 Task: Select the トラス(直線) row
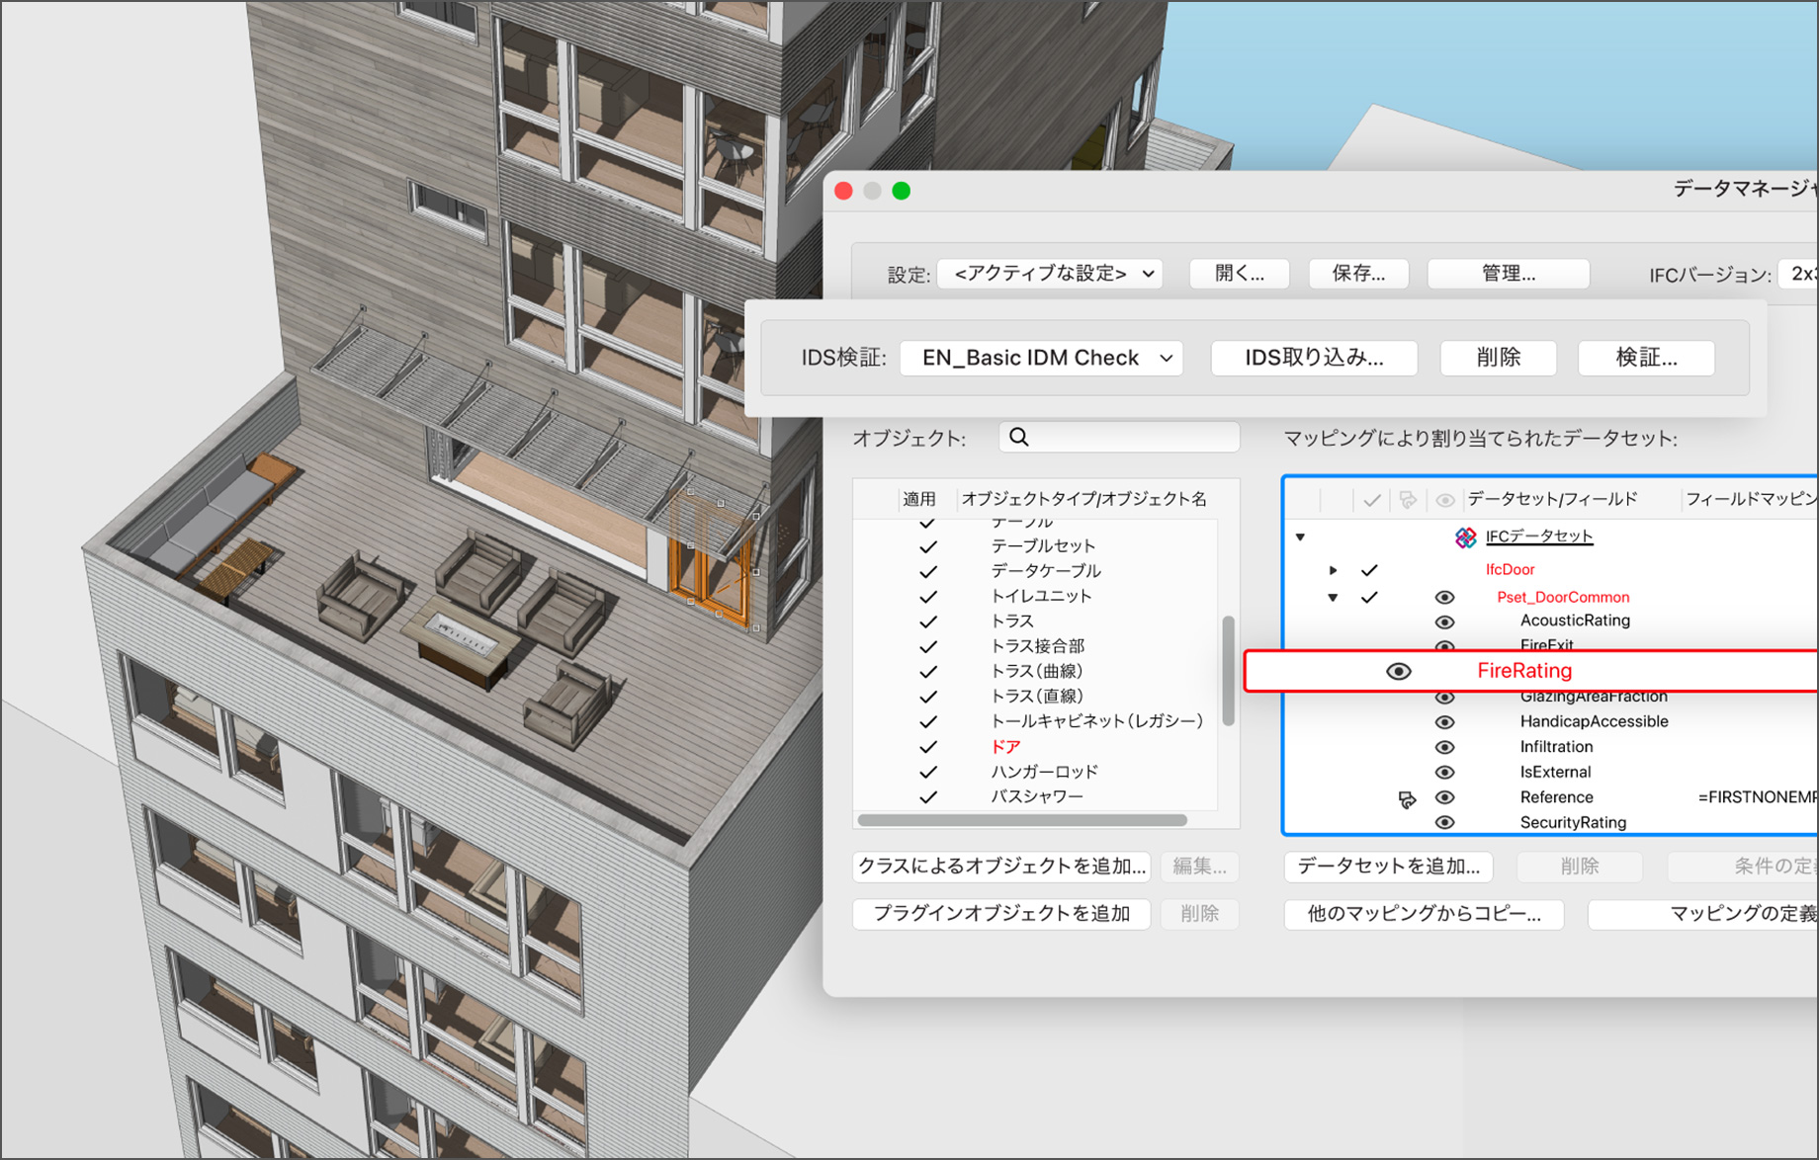[1035, 697]
